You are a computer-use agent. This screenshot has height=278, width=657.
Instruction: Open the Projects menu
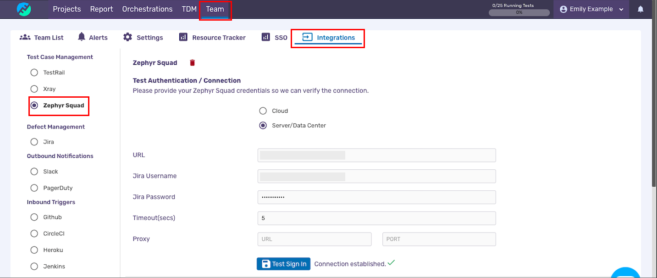click(67, 9)
